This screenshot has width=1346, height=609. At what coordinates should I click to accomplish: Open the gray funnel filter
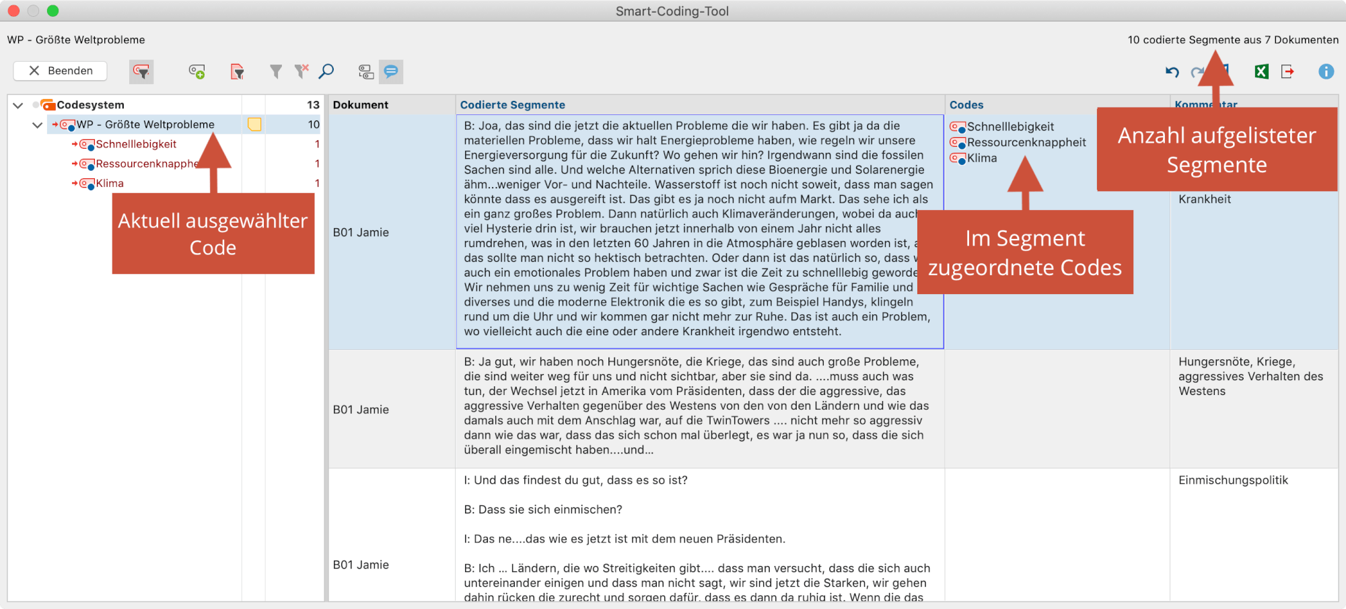[x=276, y=71]
